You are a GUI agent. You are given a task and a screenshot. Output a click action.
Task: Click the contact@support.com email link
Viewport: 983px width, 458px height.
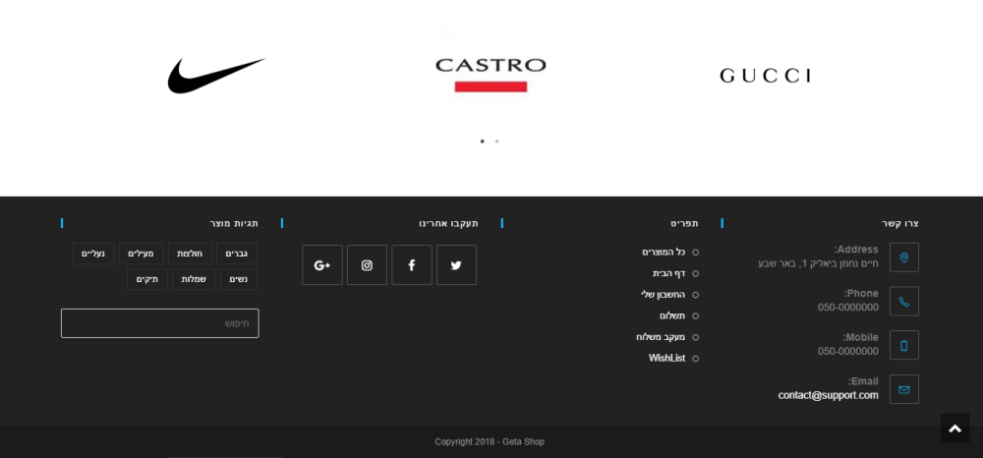coord(828,395)
